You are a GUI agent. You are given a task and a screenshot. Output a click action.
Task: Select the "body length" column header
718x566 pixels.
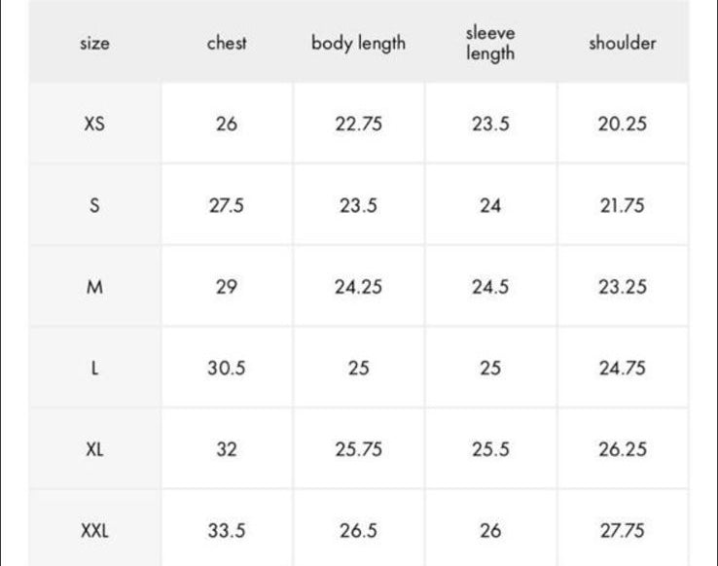[x=358, y=44]
